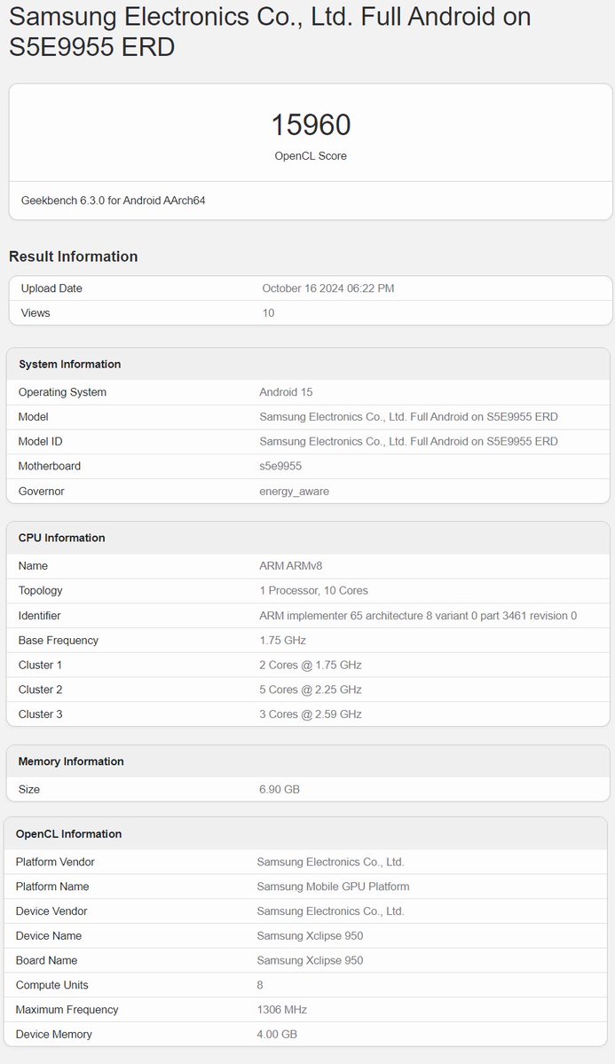The image size is (615, 1064).
Task: Click the Result Information heading
Action: [73, 256]
